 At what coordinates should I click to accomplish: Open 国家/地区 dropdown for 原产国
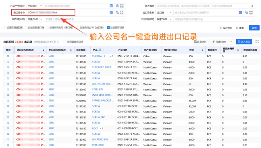[x=35, y=19]
